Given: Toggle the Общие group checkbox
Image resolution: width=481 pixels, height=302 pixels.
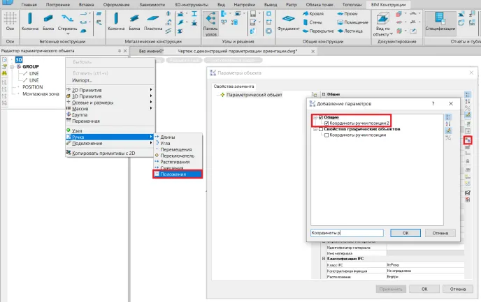Looking at the screenshot, I should [321, 117].
